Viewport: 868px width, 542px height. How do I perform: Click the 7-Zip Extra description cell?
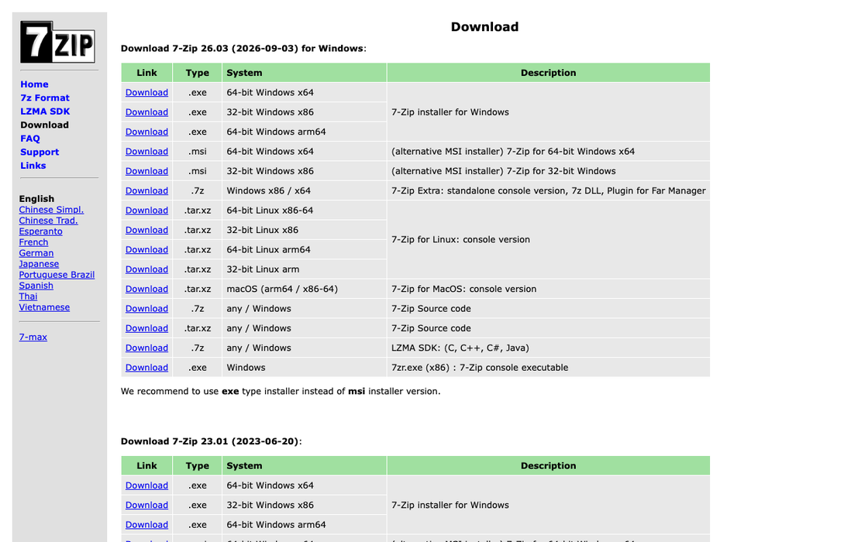coord(549,190)
